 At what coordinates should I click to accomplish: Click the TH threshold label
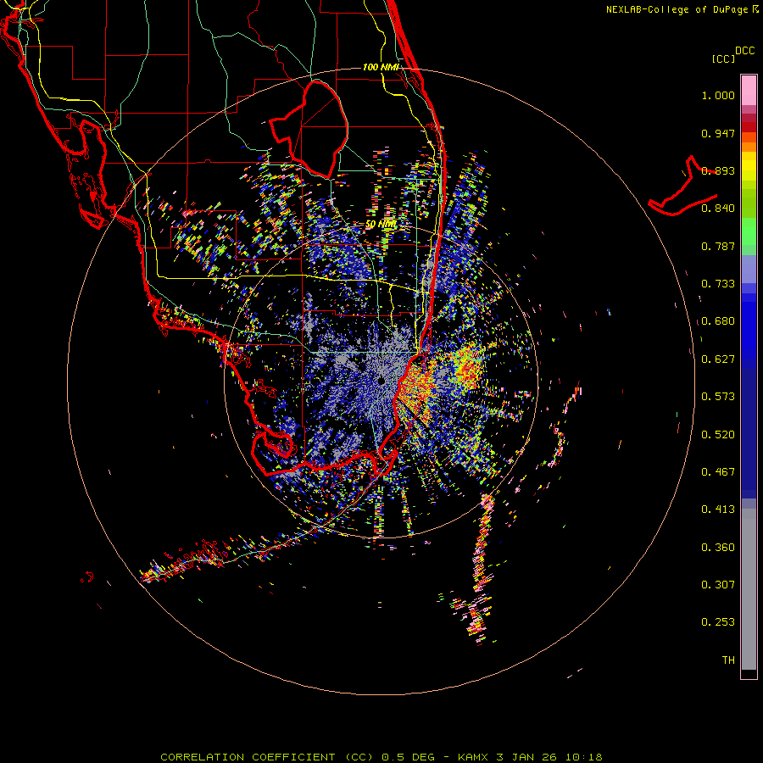click(x=728, y=660)
